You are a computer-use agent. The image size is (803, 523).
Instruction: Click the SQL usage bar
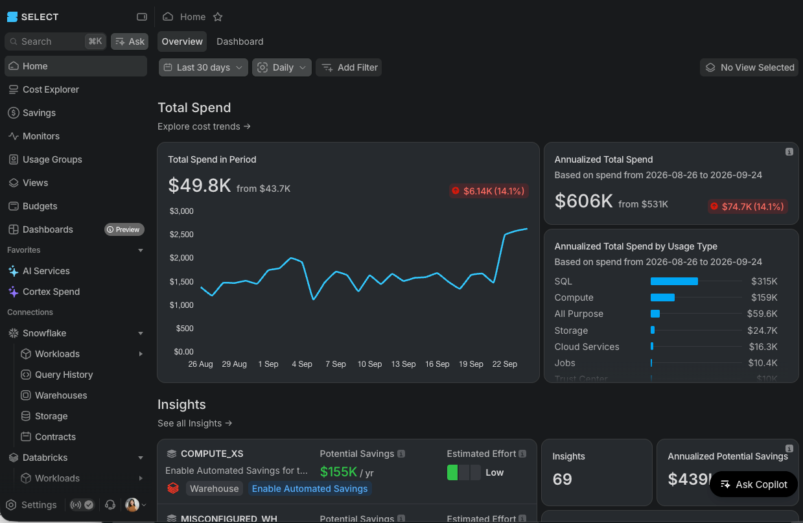pyautogui.click(x=674, y=281)
